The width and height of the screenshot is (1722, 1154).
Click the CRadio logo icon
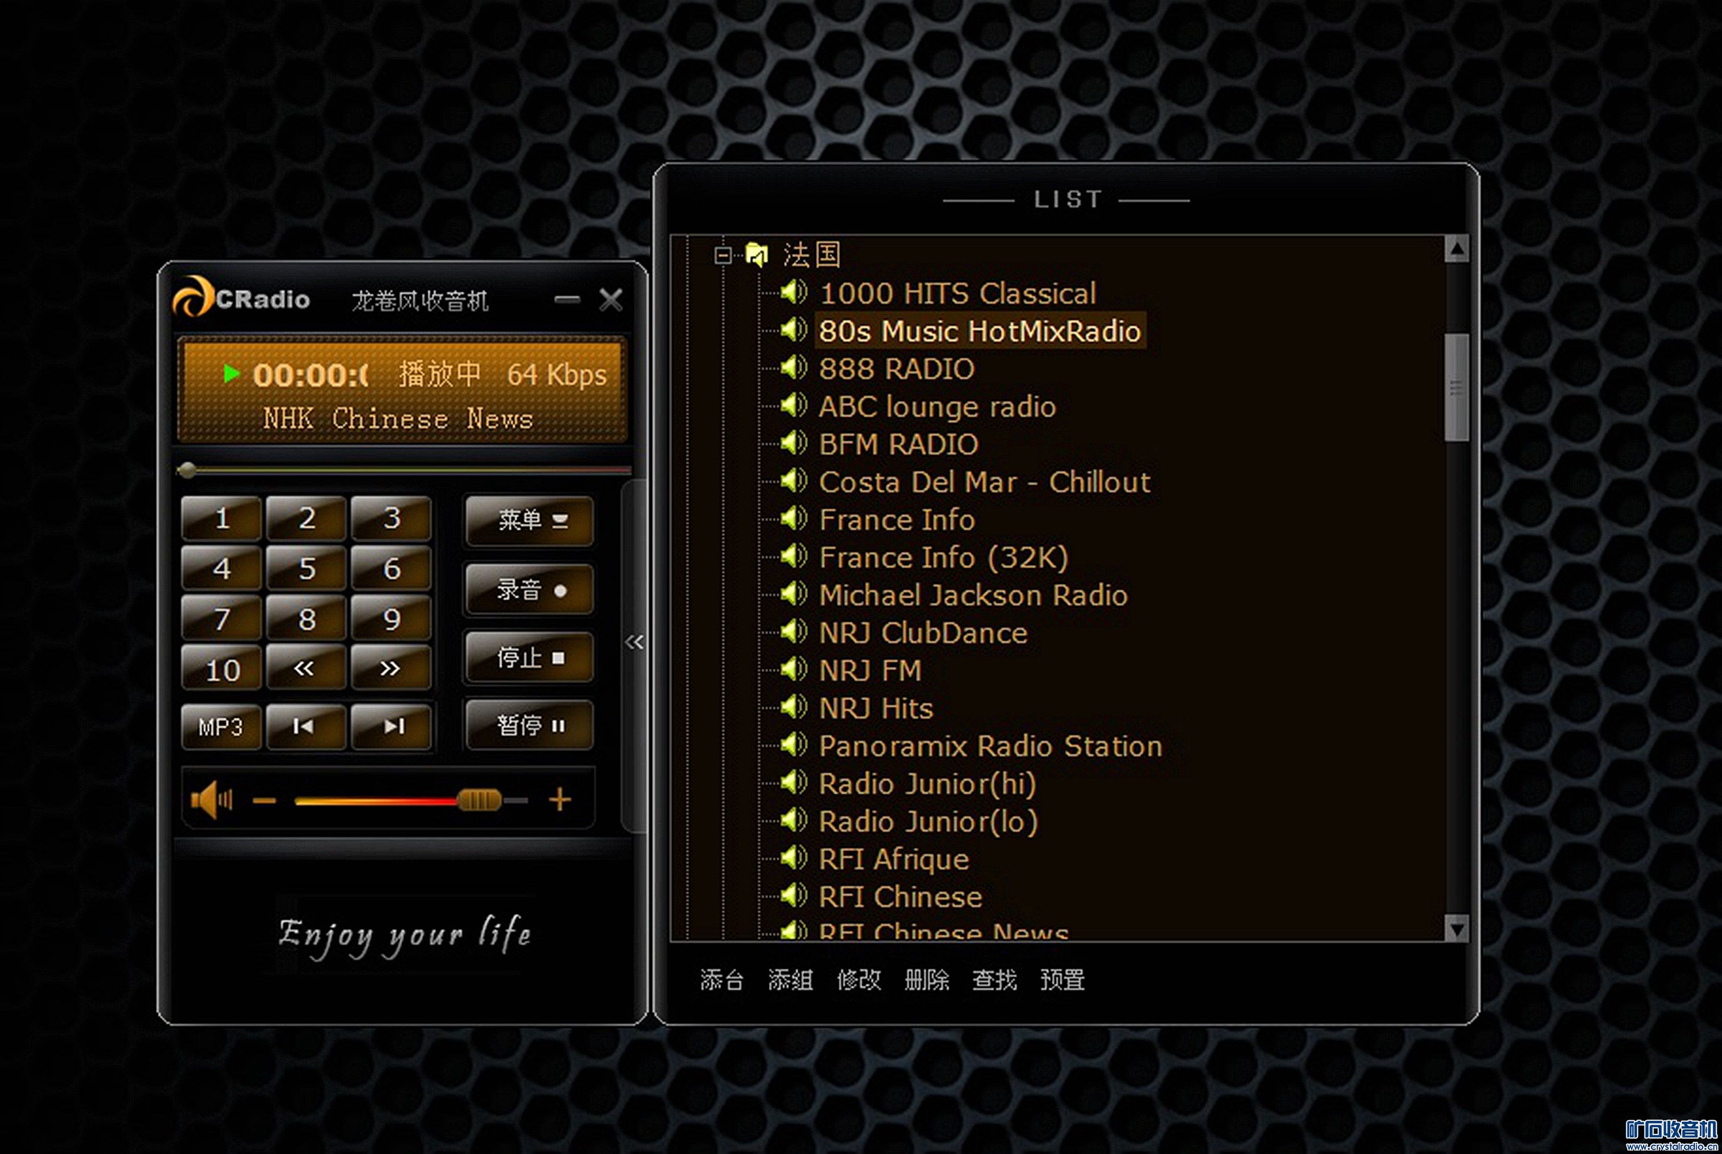193,297
